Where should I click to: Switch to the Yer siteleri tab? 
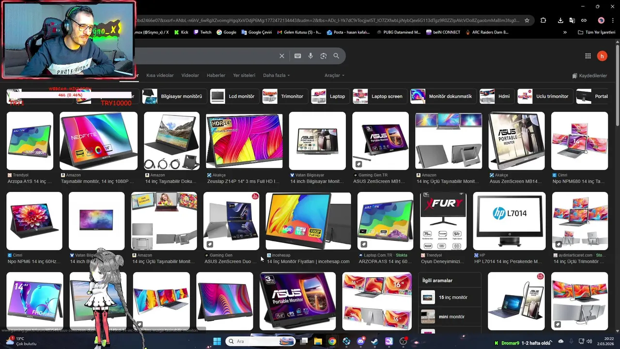pos(244,76)
